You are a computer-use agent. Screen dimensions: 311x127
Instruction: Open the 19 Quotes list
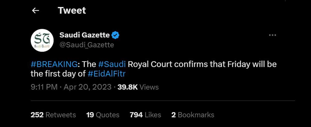[103, 115]
